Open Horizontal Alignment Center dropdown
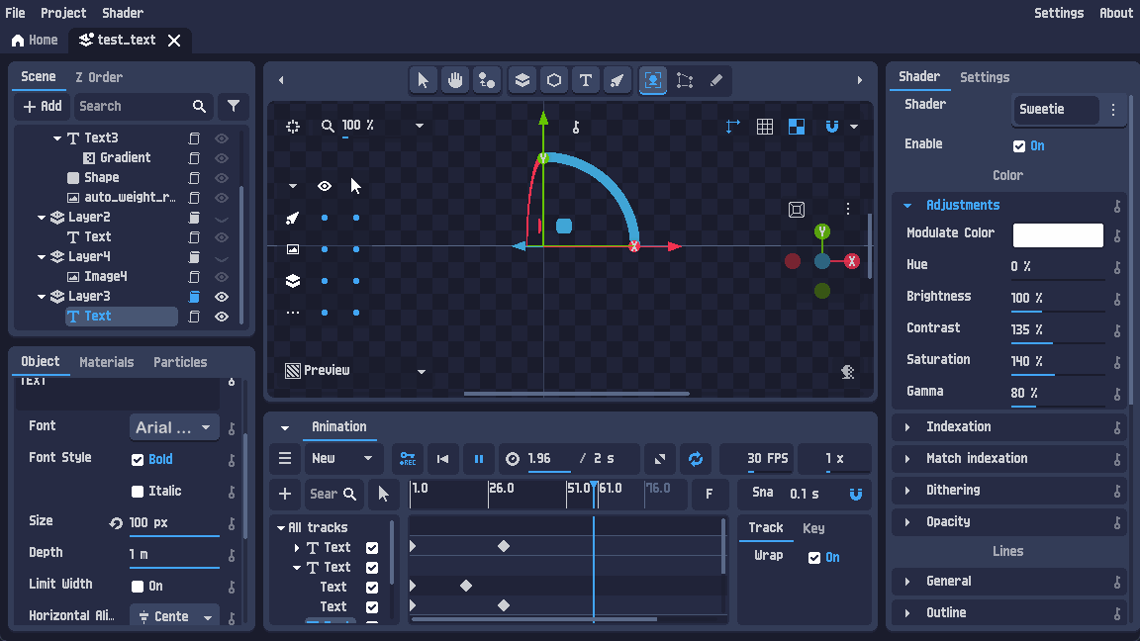 [x=174, y=616]
